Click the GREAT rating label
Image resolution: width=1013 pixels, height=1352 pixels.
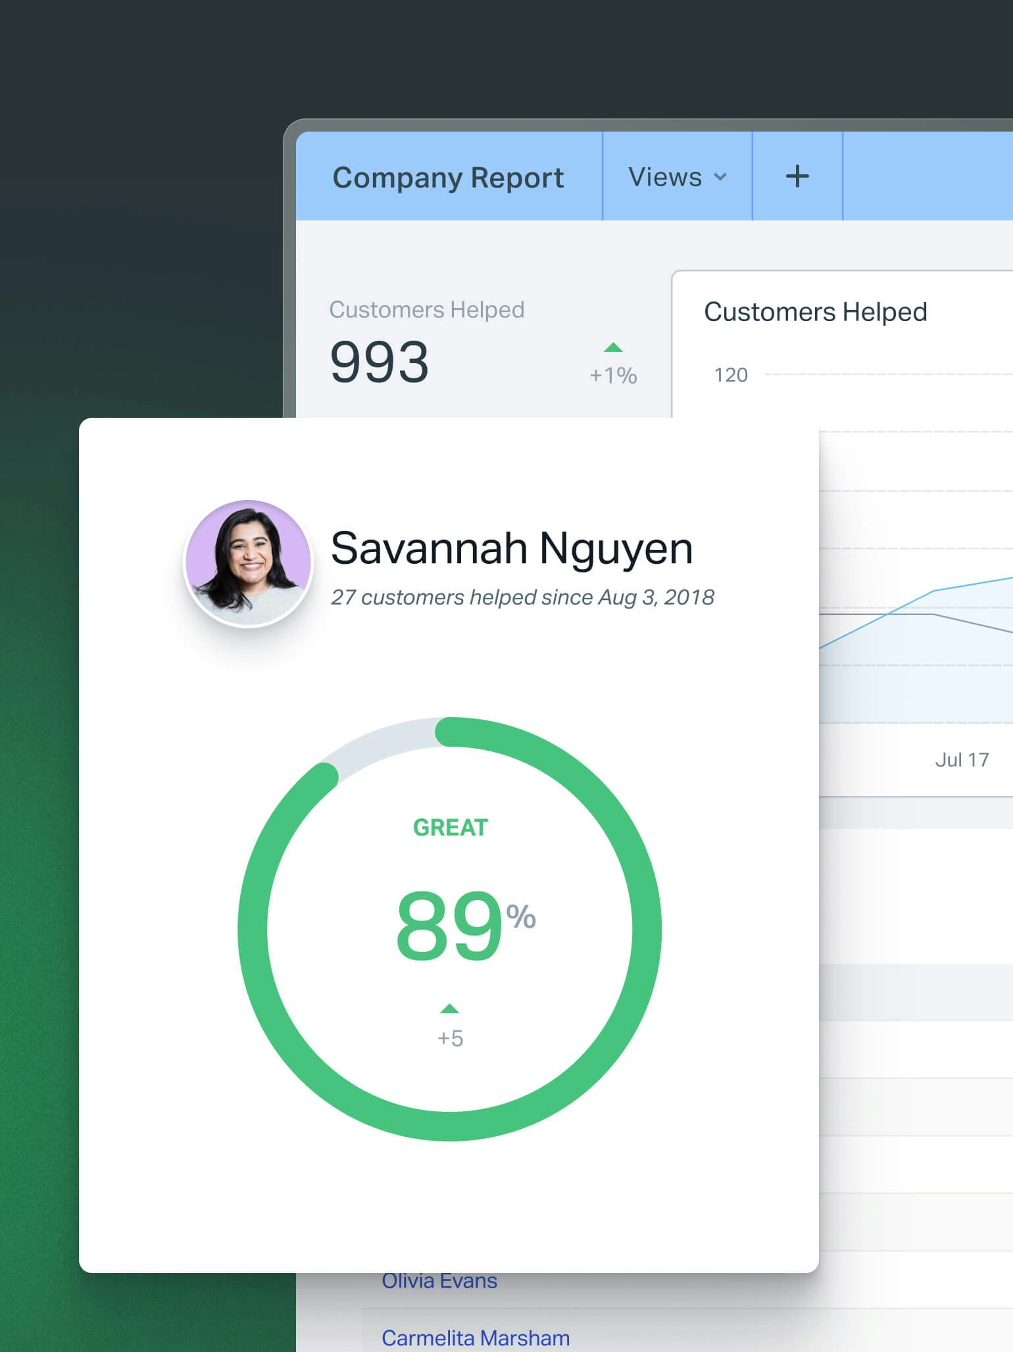(451, 827)
